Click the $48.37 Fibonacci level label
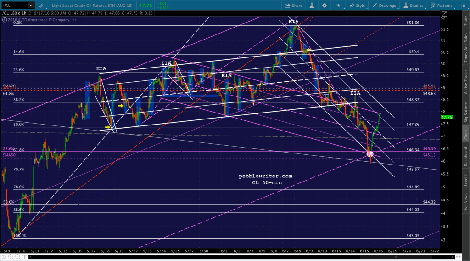The width and height of the screenshot is (470, 261). (413, 100)
